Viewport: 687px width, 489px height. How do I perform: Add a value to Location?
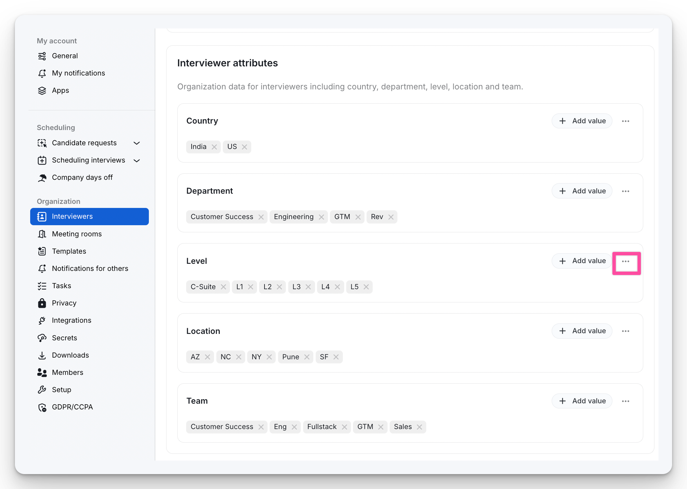point(582,331)
